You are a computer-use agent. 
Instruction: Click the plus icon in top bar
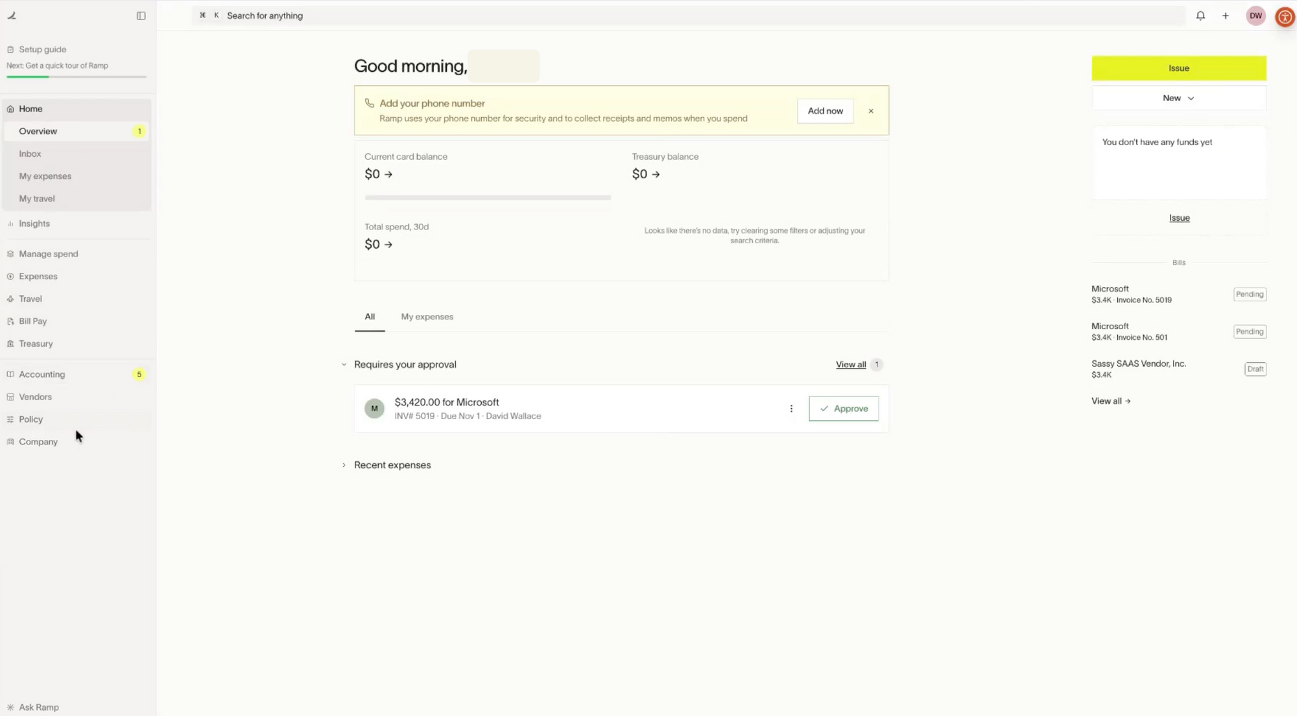coord(1226,16)
